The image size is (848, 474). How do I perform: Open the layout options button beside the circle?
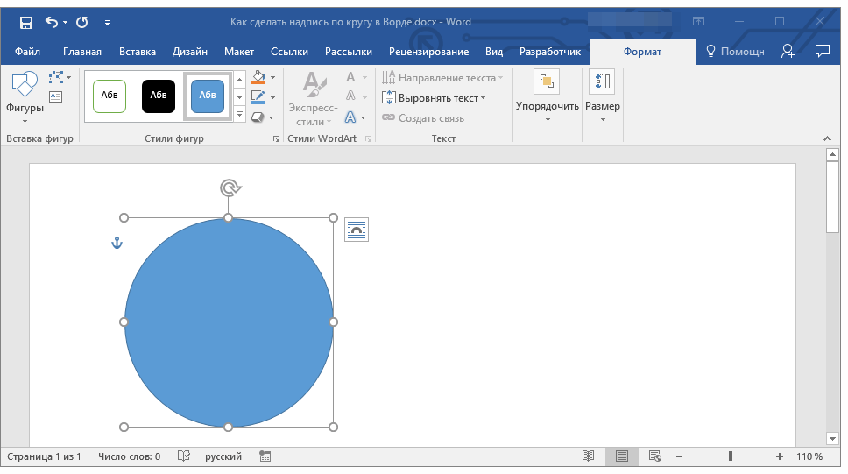pos(357,230)
